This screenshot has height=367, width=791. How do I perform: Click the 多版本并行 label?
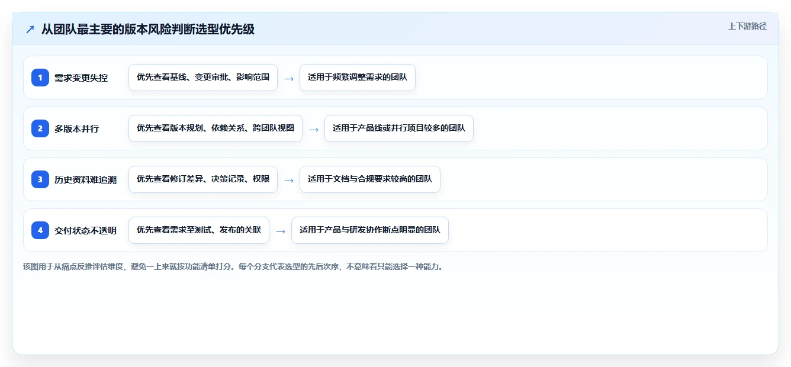click(77, 128)
